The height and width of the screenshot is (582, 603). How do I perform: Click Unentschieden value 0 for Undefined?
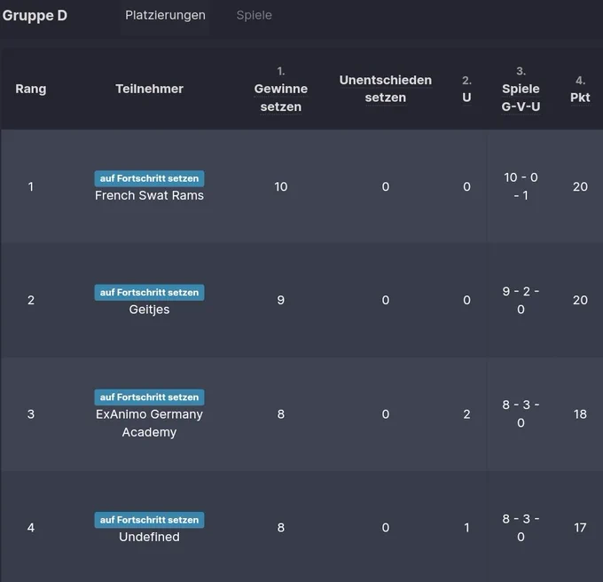click(x=386, y=527)
